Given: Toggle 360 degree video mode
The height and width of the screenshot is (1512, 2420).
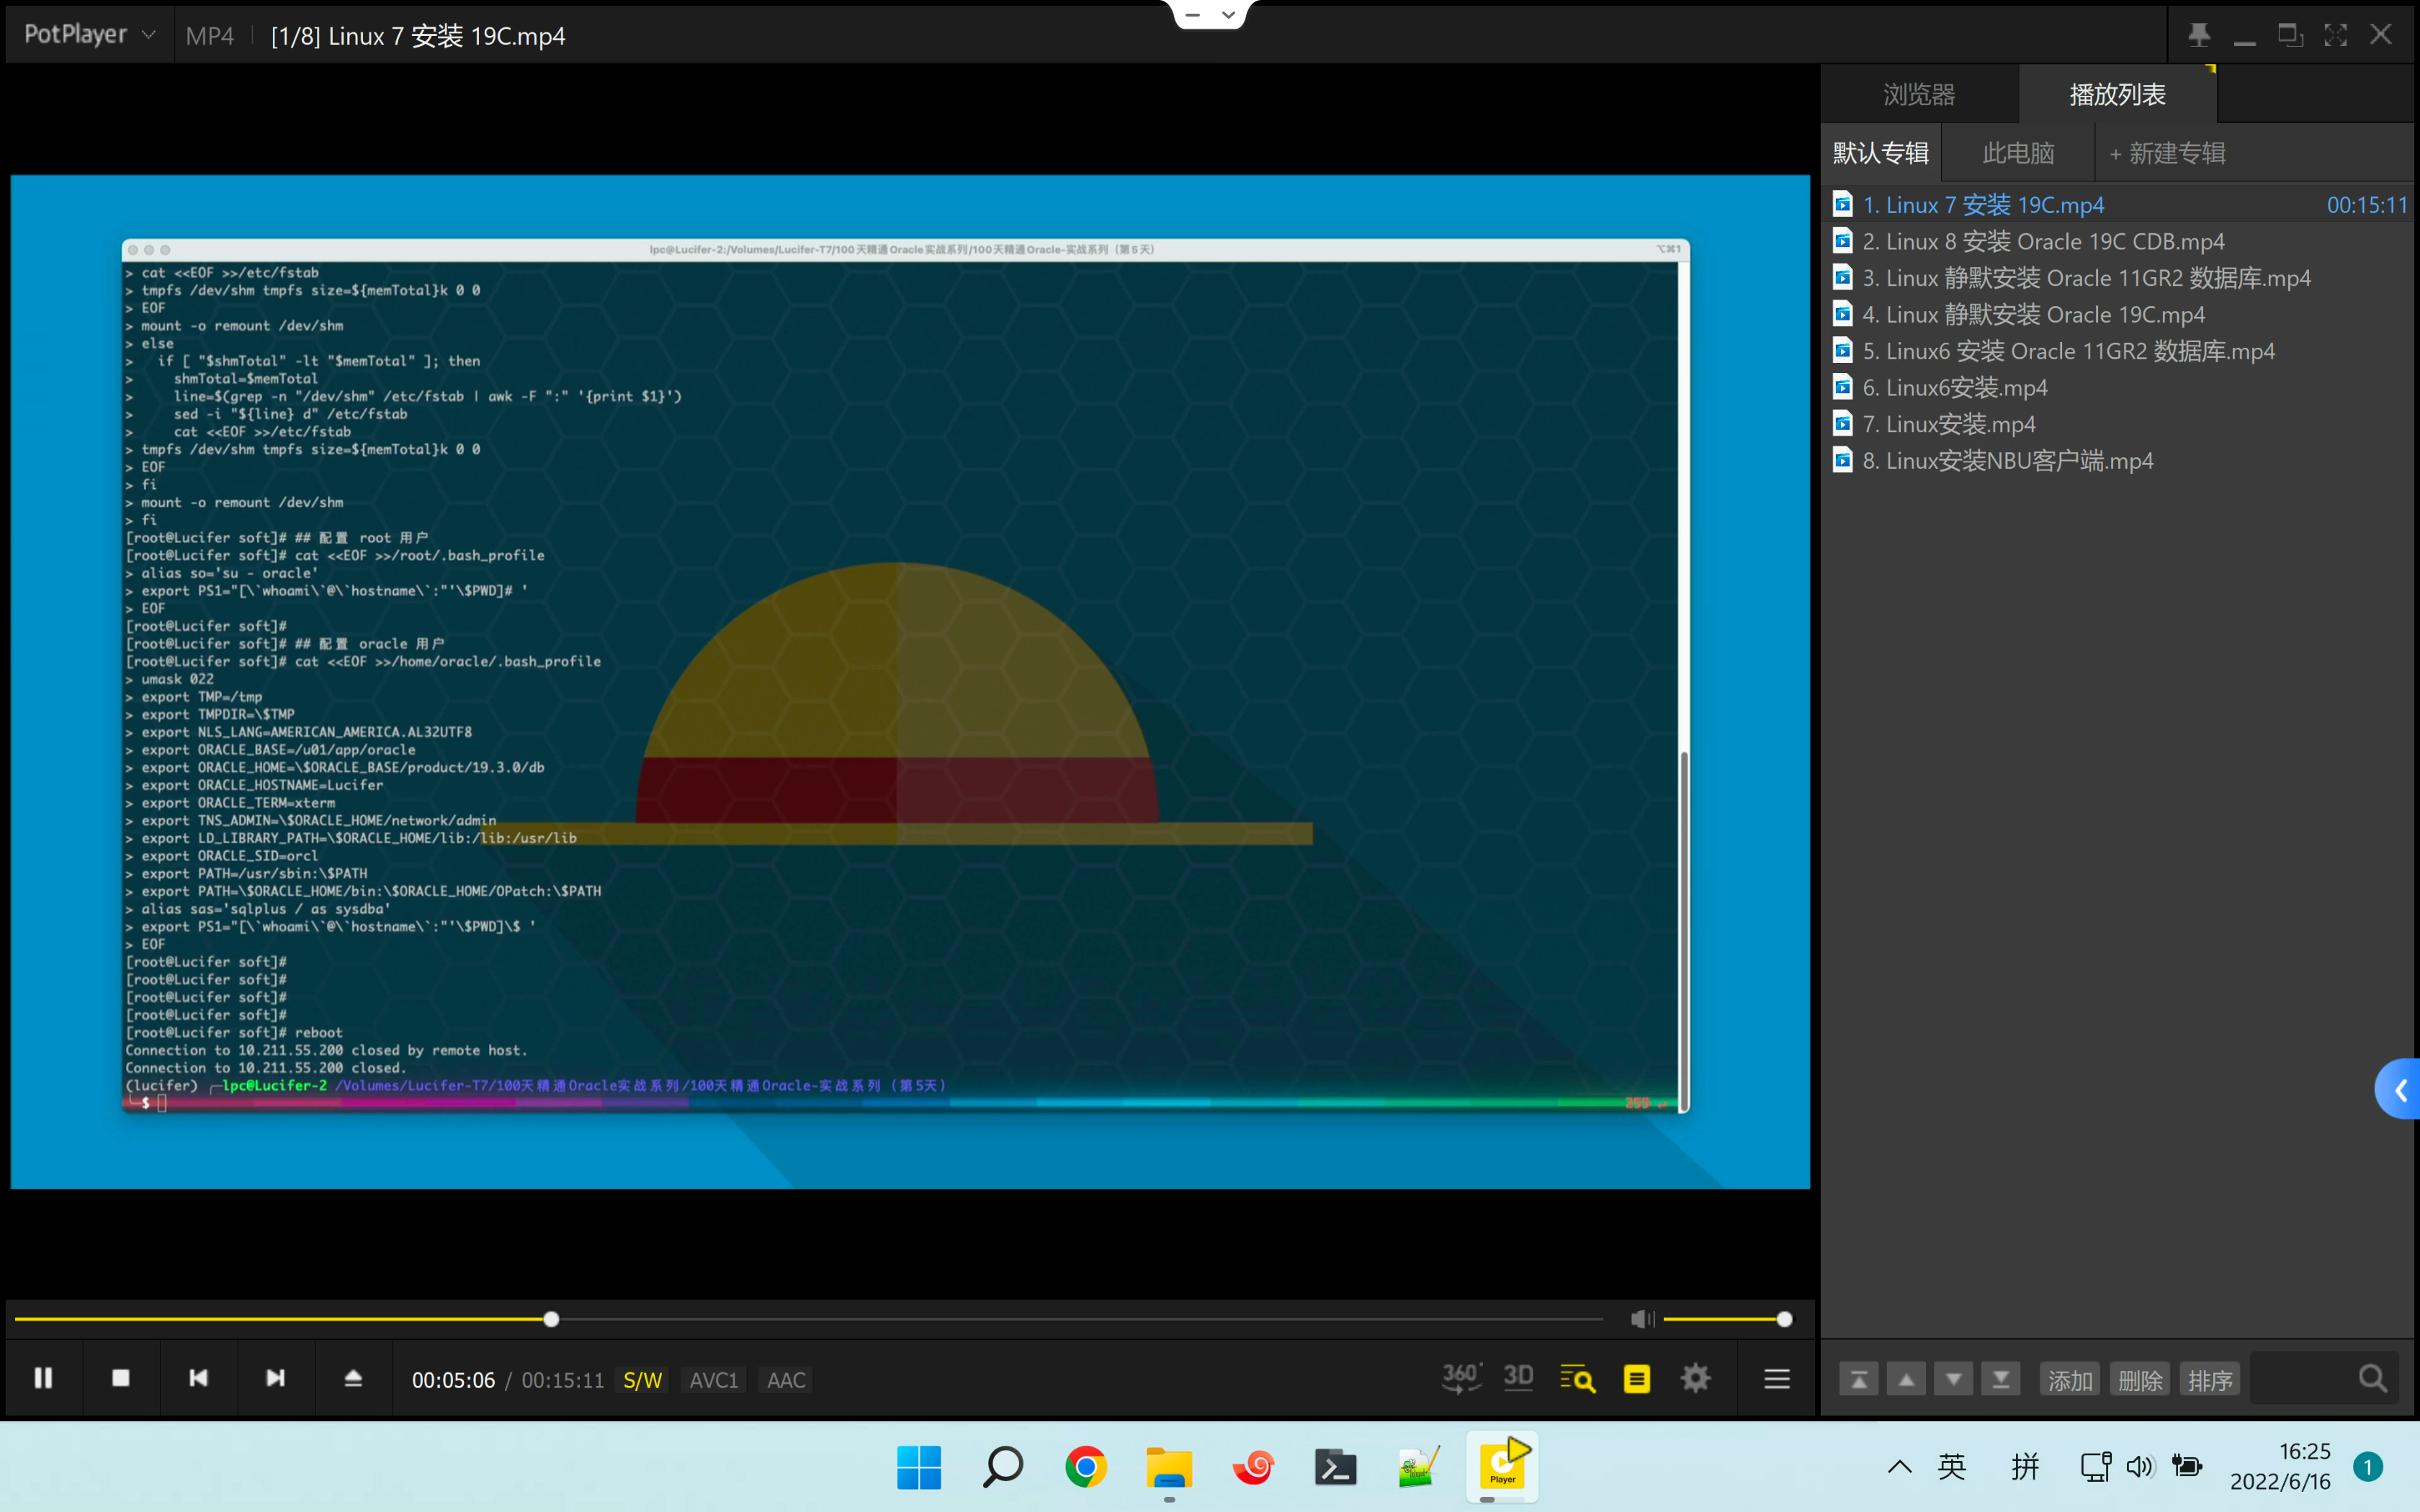Looking at the screenshot, I should pyautogui.click(x=1461, y=1378).
